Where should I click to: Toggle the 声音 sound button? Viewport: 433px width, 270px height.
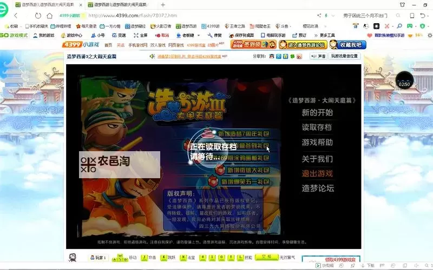(x=318, y=56)
